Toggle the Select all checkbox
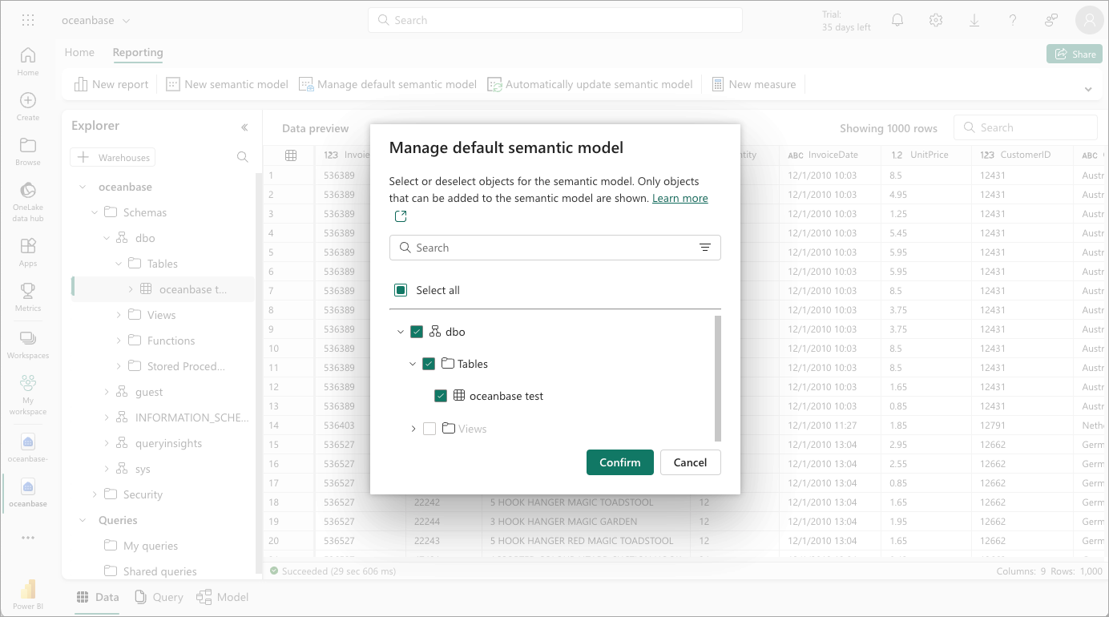This screenshot has width=1109, height=617. click(401, 290)
